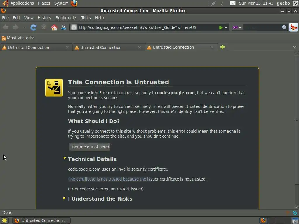Open the View menu

(x=29, y=18)
